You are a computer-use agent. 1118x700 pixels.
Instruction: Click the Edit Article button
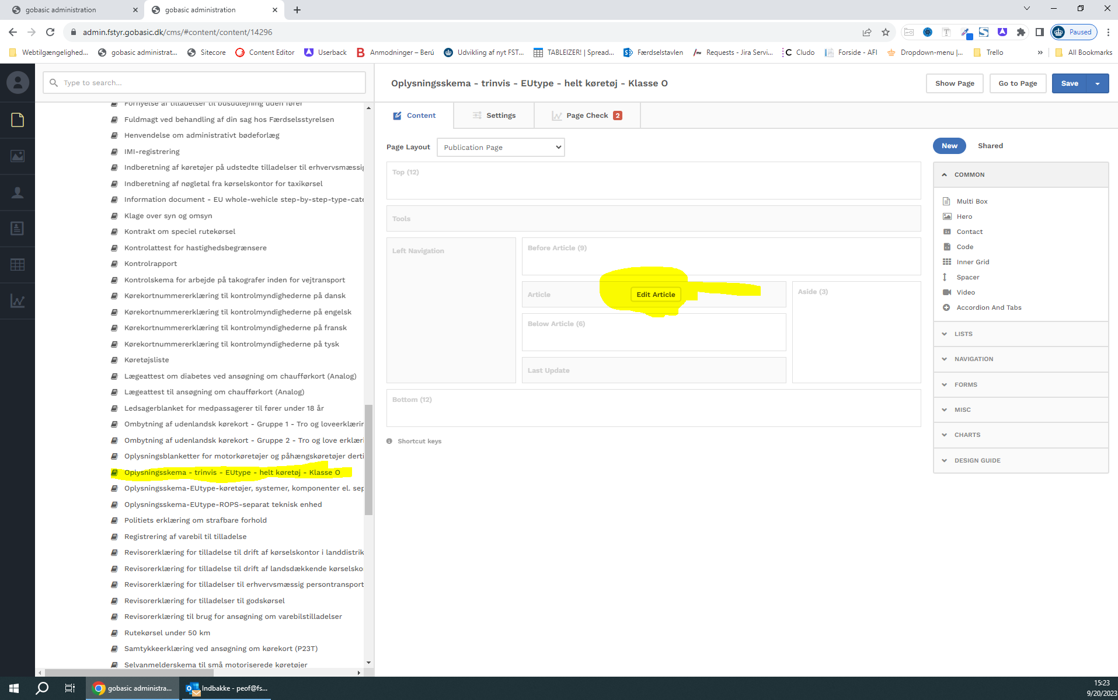(655, 295)
